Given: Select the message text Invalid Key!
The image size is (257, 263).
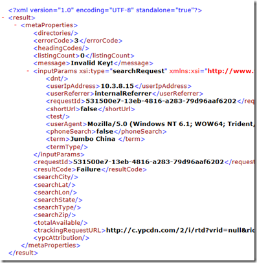Looking at the screenshot, I should [92, 63].
